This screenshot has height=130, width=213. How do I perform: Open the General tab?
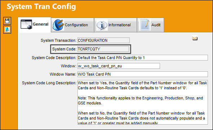click(x=35, y=24)
